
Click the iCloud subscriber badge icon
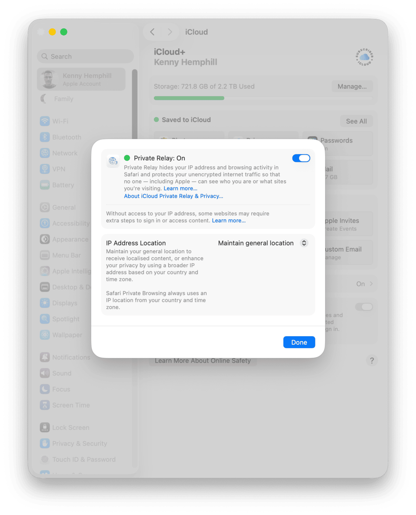point(364,57)
